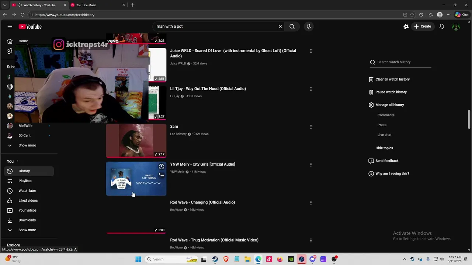Screen dimensions: 472x265
Task: Pause watch history
Action: pyautogui.click(x=388, y=92)
